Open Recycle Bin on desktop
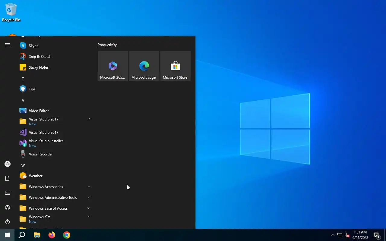The width and height of the screenshot is (386, 241). [11, 12]
